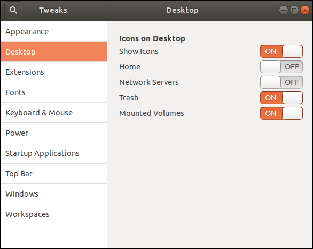Go to the Windows section
This screenshot has height=249, width=313.
[x=54, y=194]
